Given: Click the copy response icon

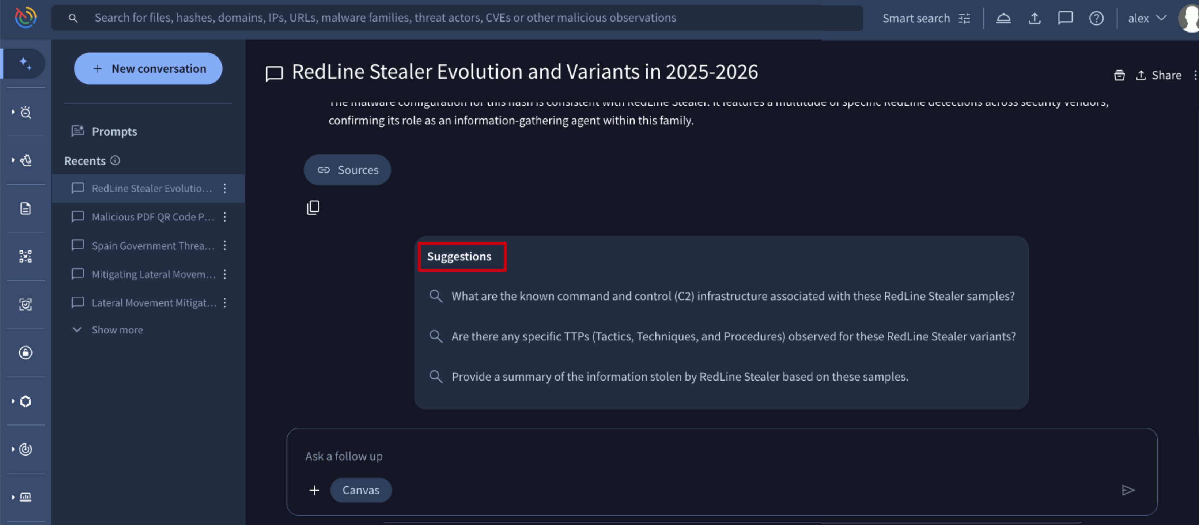Looking at the screenshot, I should (313, 207).
